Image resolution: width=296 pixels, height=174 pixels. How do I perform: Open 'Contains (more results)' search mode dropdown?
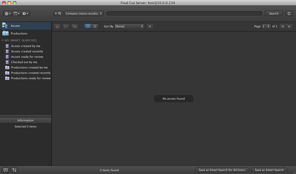[x=84, y=14]
